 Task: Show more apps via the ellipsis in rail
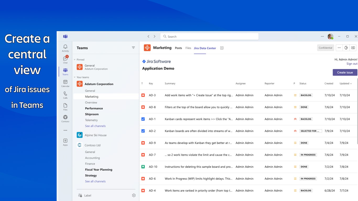[x=65, y=130]
